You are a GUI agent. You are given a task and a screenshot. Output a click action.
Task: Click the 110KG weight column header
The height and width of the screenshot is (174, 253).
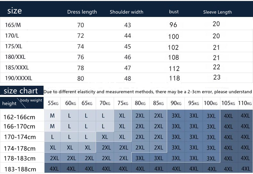[x=245, y=103]
